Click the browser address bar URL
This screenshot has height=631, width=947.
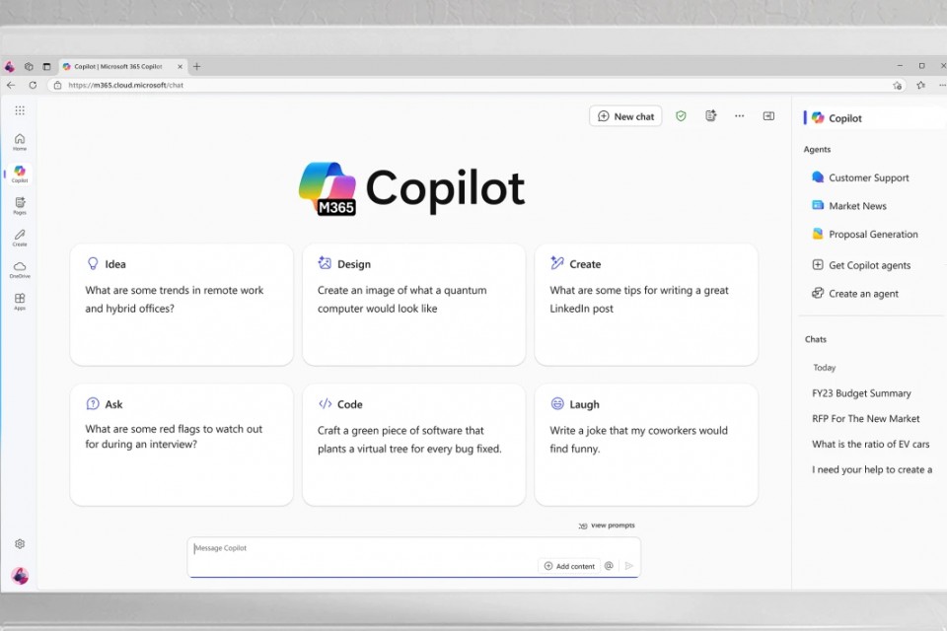tap(125, 85)
